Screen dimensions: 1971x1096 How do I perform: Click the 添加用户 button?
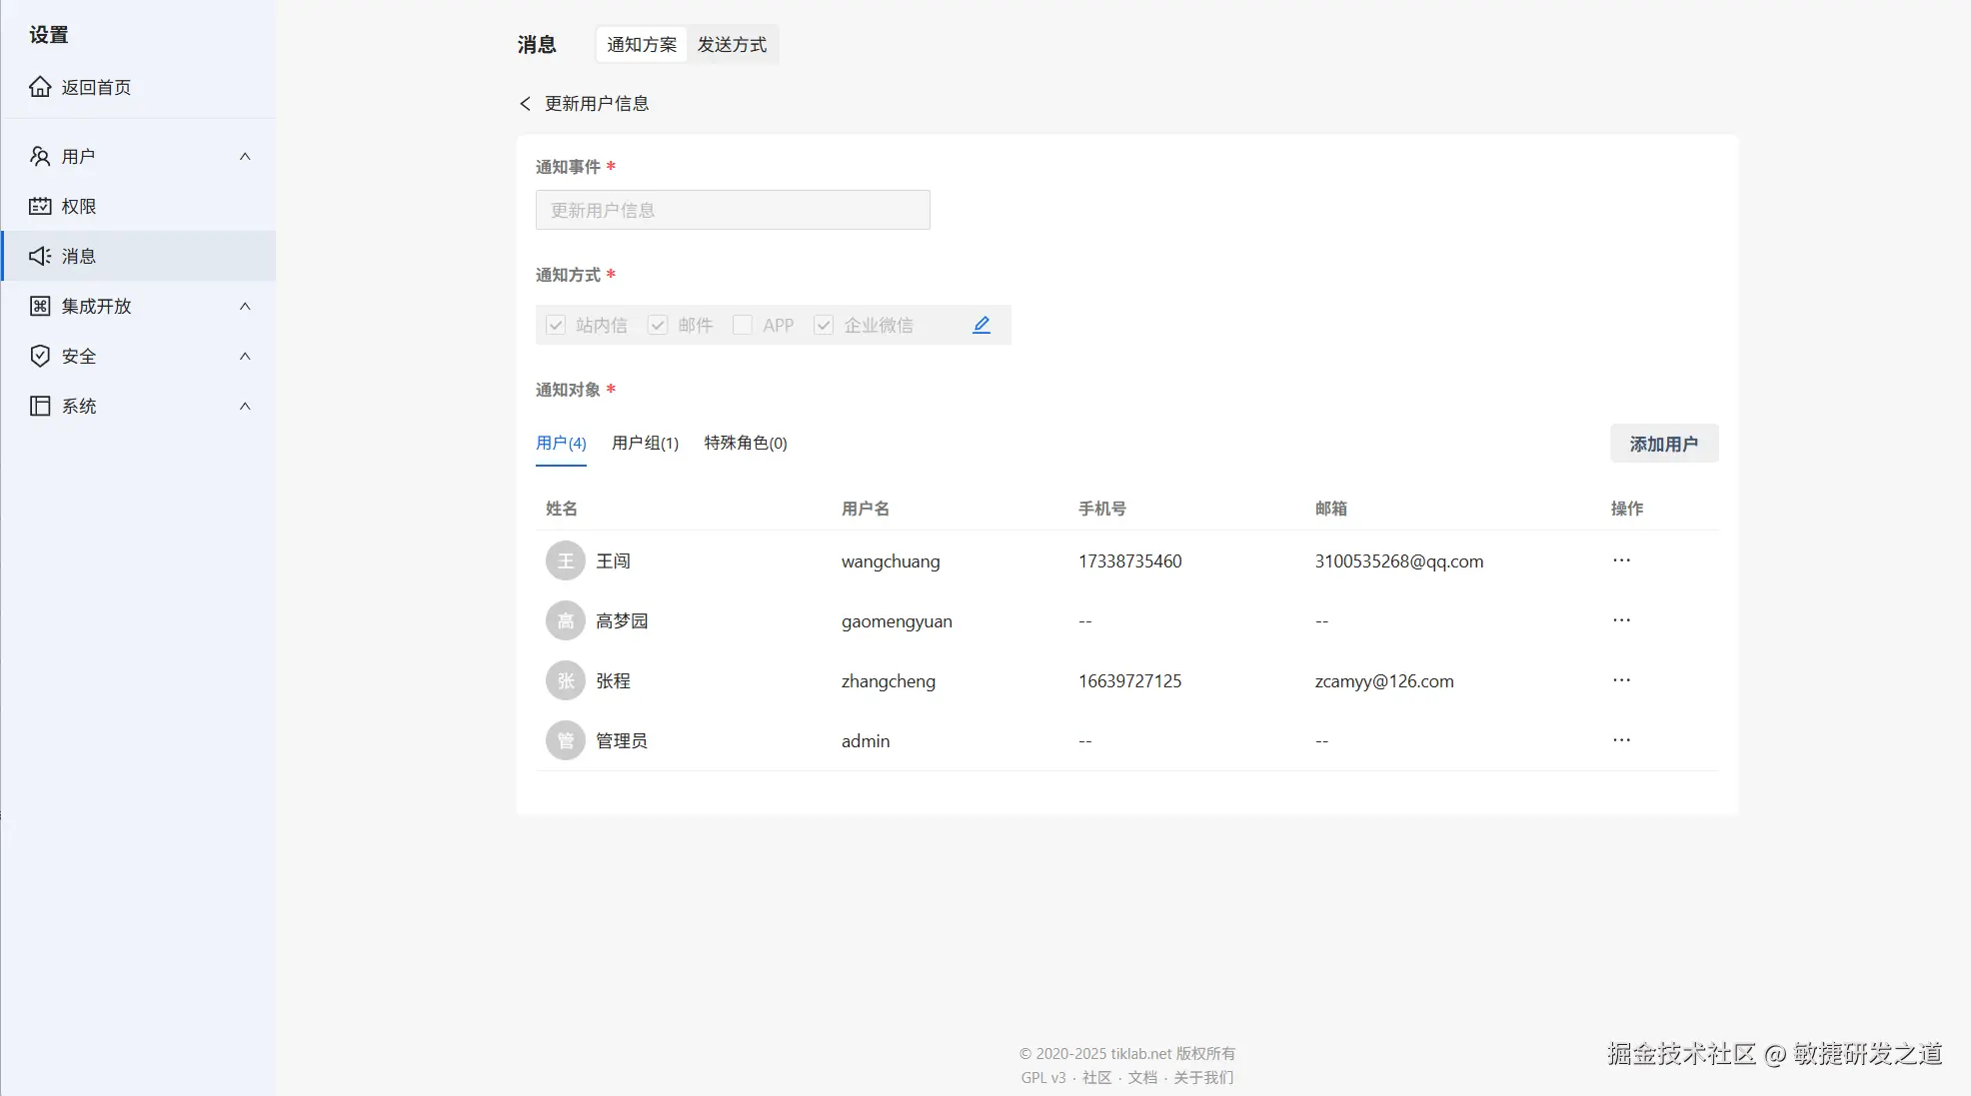(x=1663, y=444)
